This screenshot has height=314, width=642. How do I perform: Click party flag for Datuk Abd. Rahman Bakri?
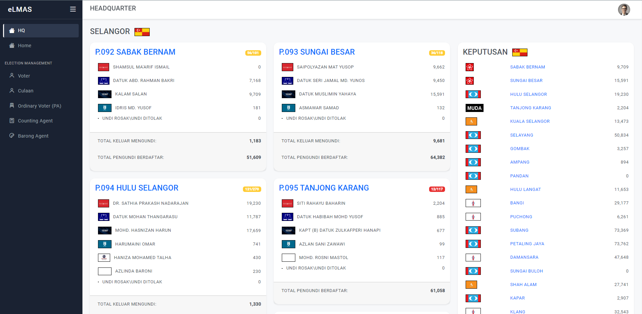click(103, 81)
